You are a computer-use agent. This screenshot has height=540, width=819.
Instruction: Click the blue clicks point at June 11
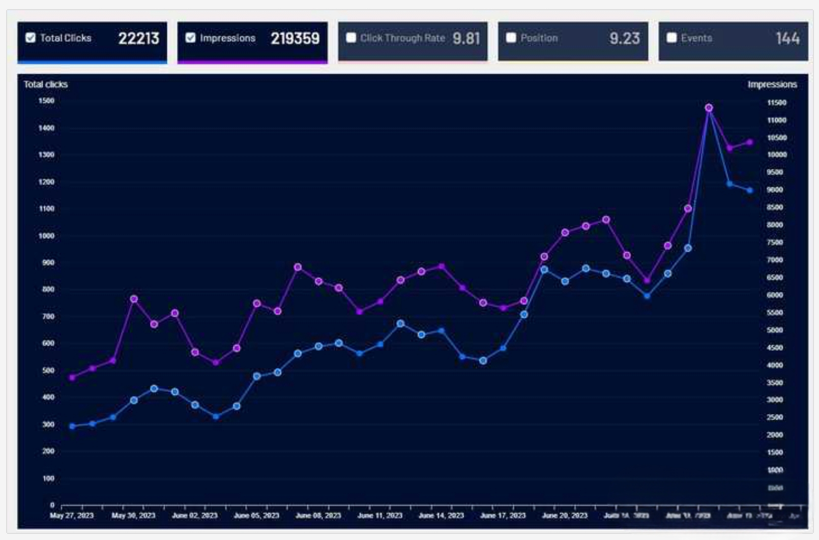click(x=380, y=344)
